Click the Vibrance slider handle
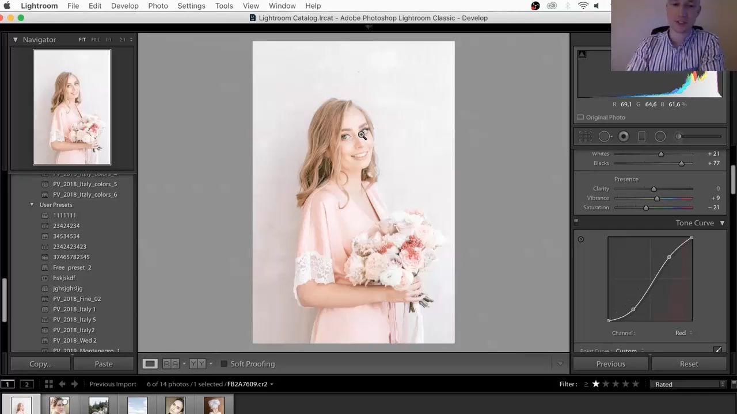 point(657,198)
